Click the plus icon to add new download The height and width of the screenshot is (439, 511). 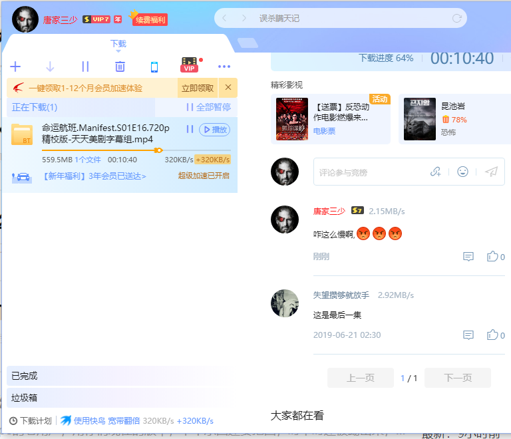(16, 67)
